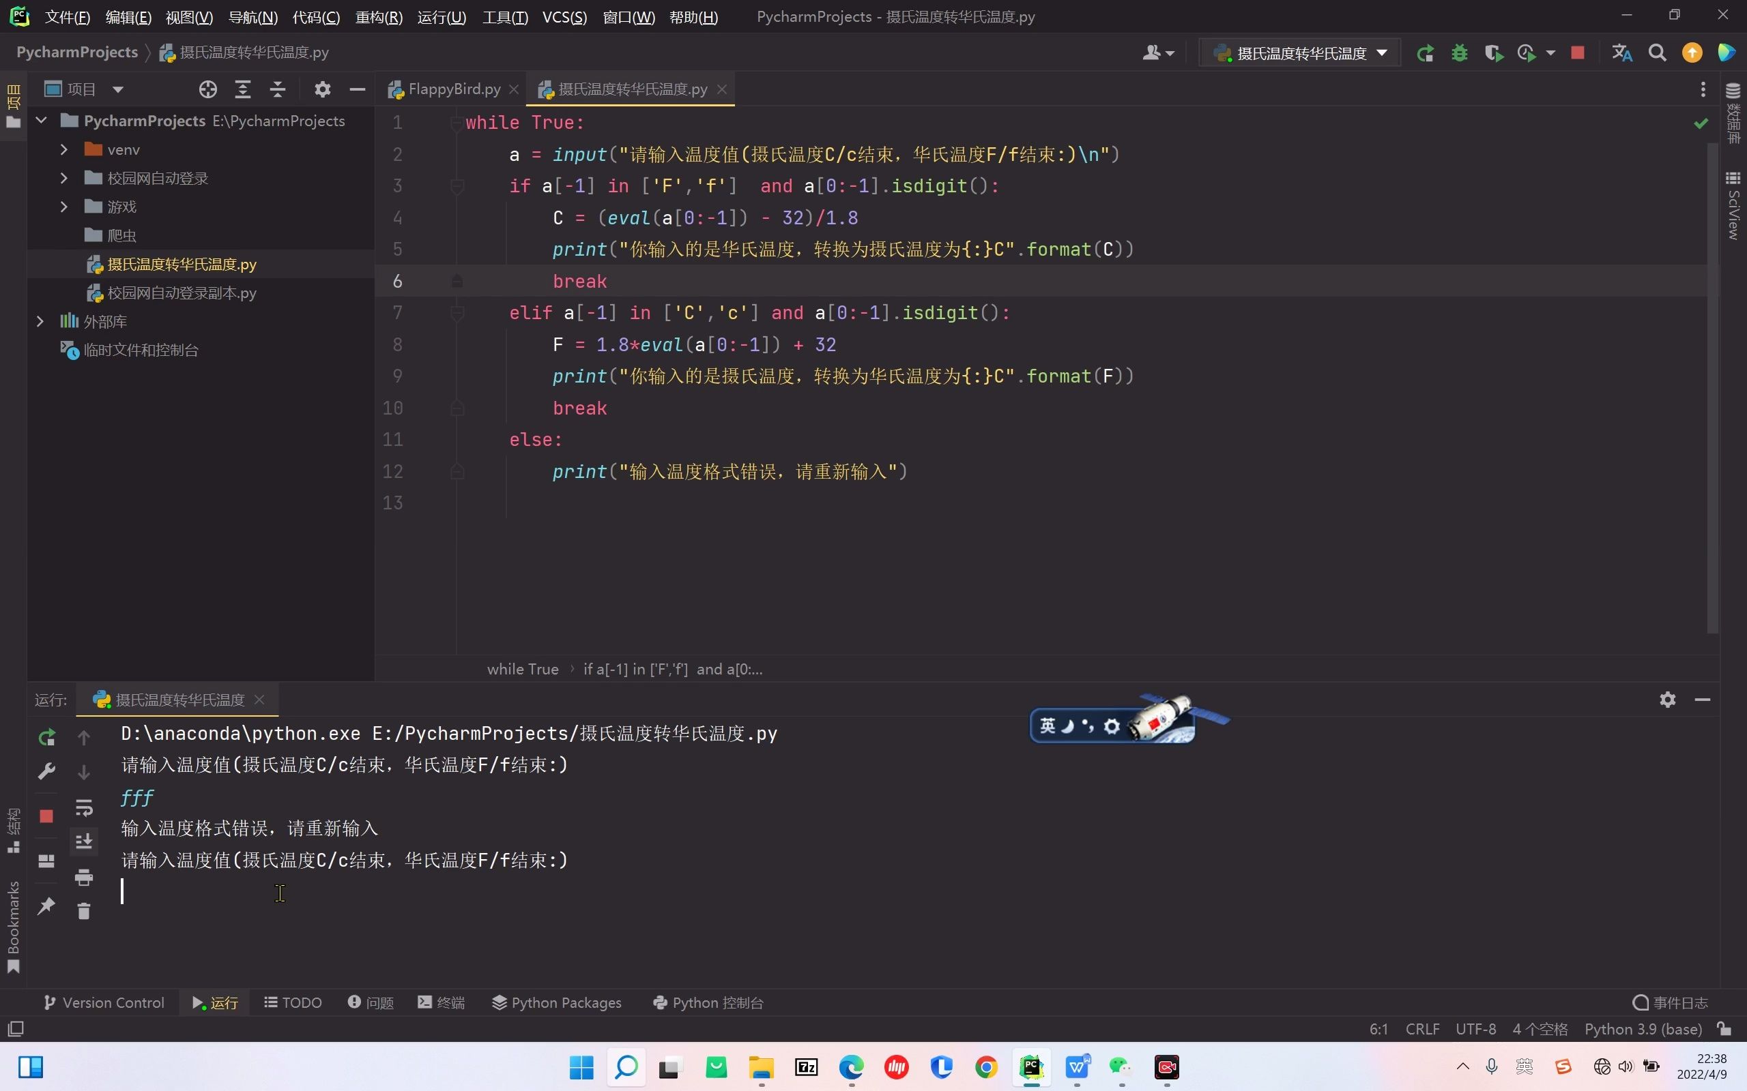
Task: Open editor tabs more-options menu
Action: [x=1703, y=89]
